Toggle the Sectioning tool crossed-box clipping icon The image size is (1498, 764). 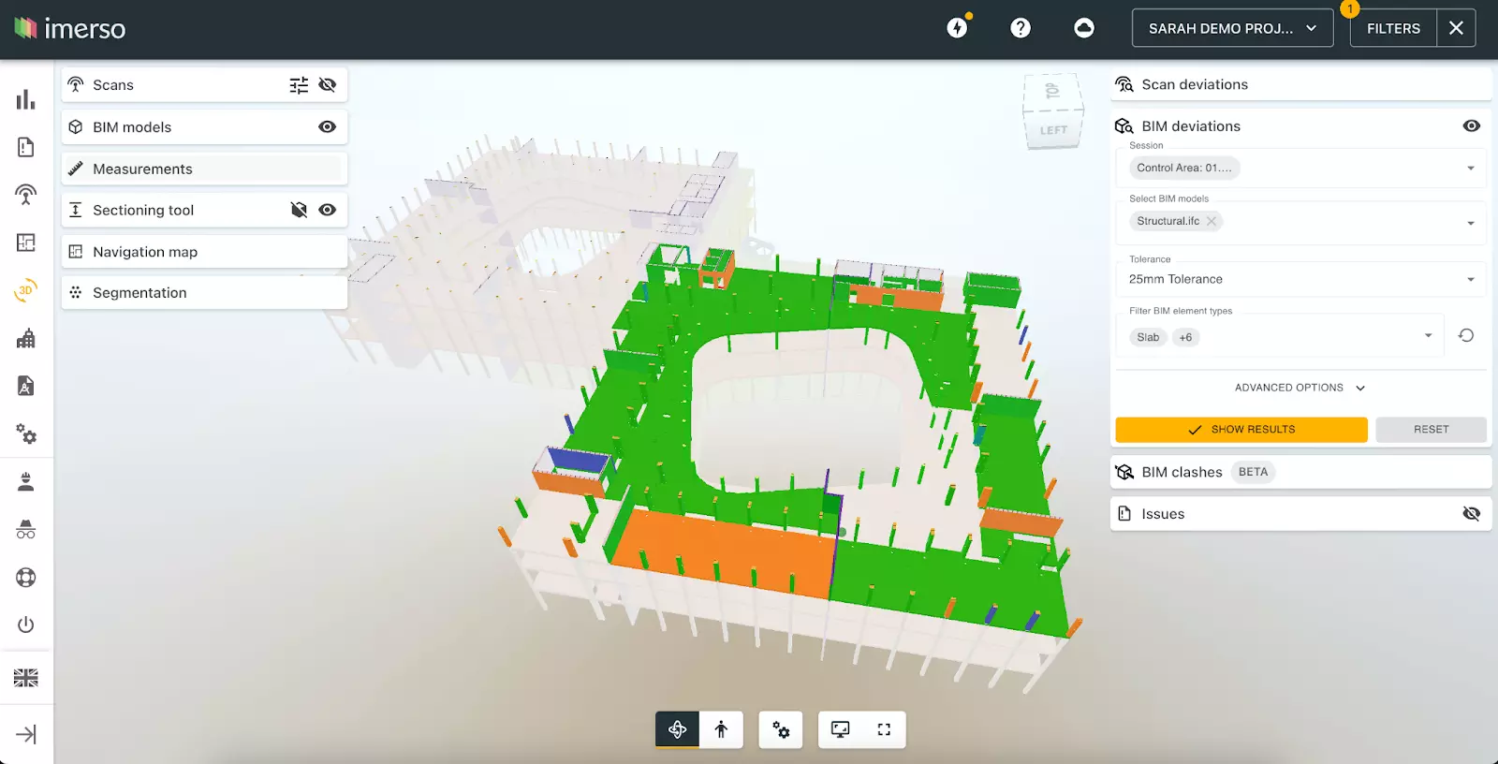pyautogui.click(x=299, y=210)
